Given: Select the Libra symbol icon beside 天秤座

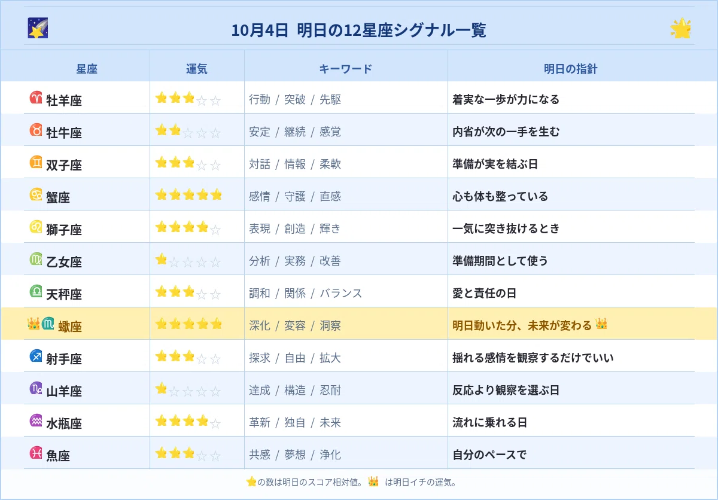Looking at the screenshot, I should click(x=36, y=291).
